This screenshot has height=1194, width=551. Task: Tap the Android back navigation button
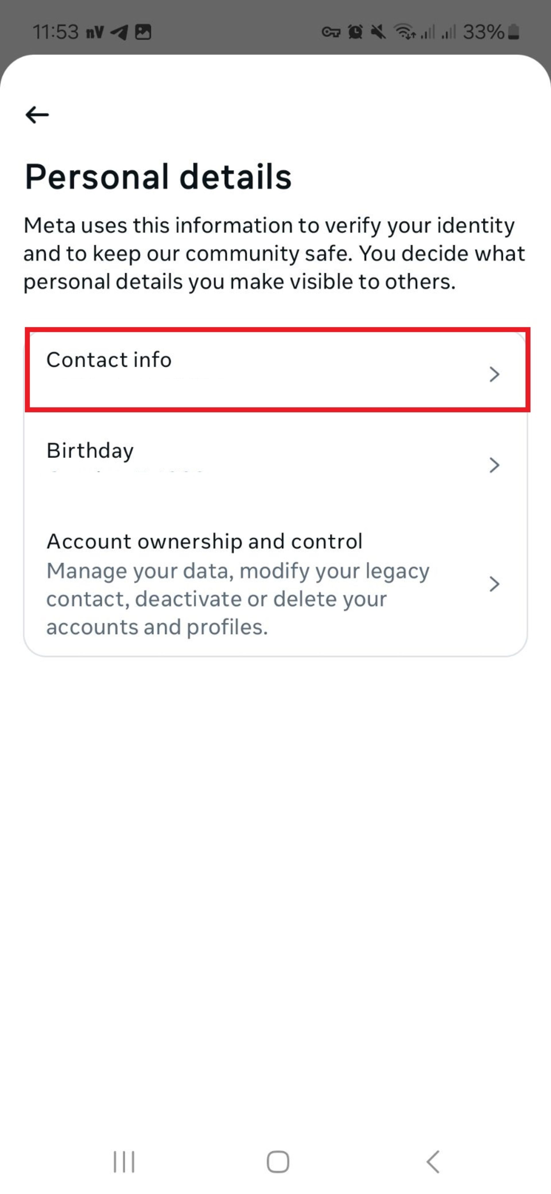point(432,1162)
